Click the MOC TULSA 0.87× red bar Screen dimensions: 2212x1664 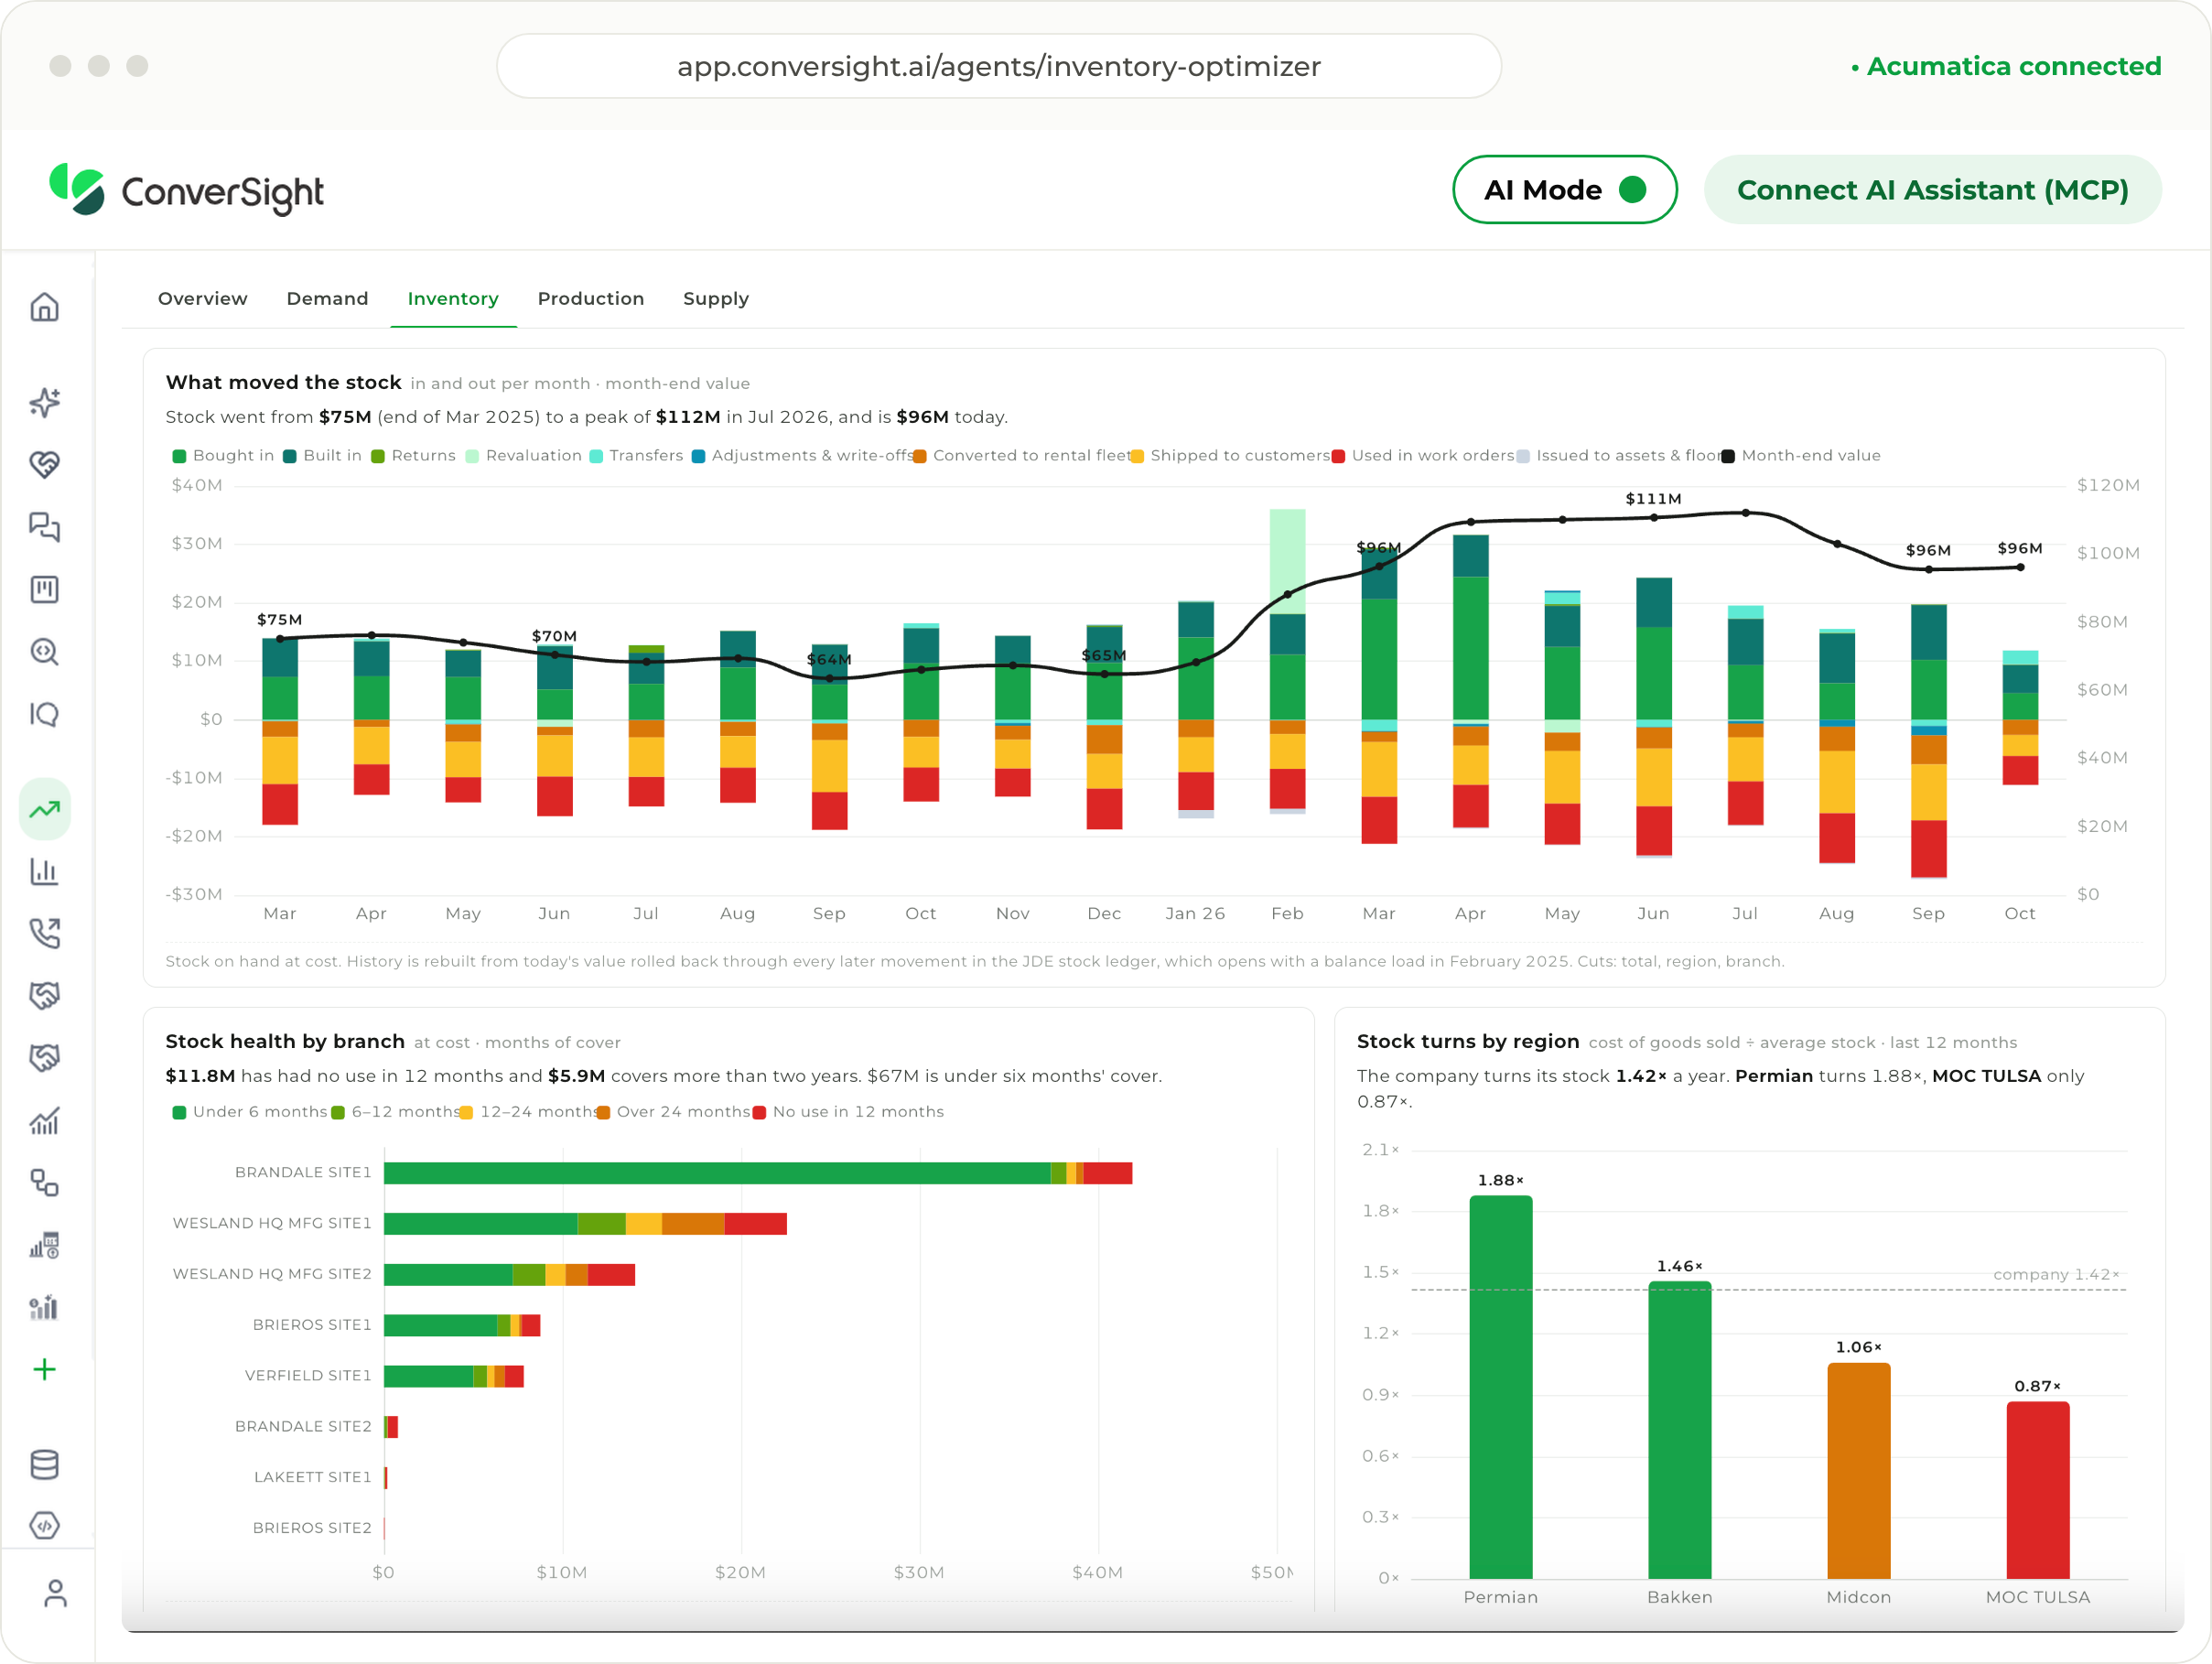tap(2037, 1490)
